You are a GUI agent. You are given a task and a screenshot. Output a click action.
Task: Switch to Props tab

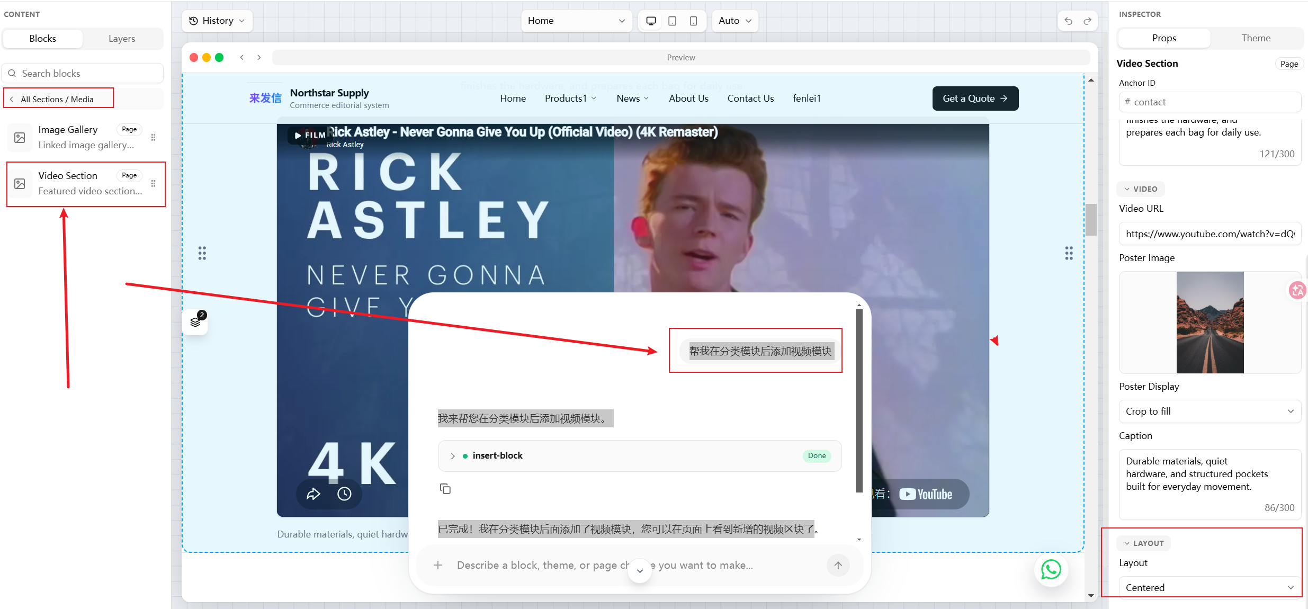pyautogui.click(x=1164, y=38)
